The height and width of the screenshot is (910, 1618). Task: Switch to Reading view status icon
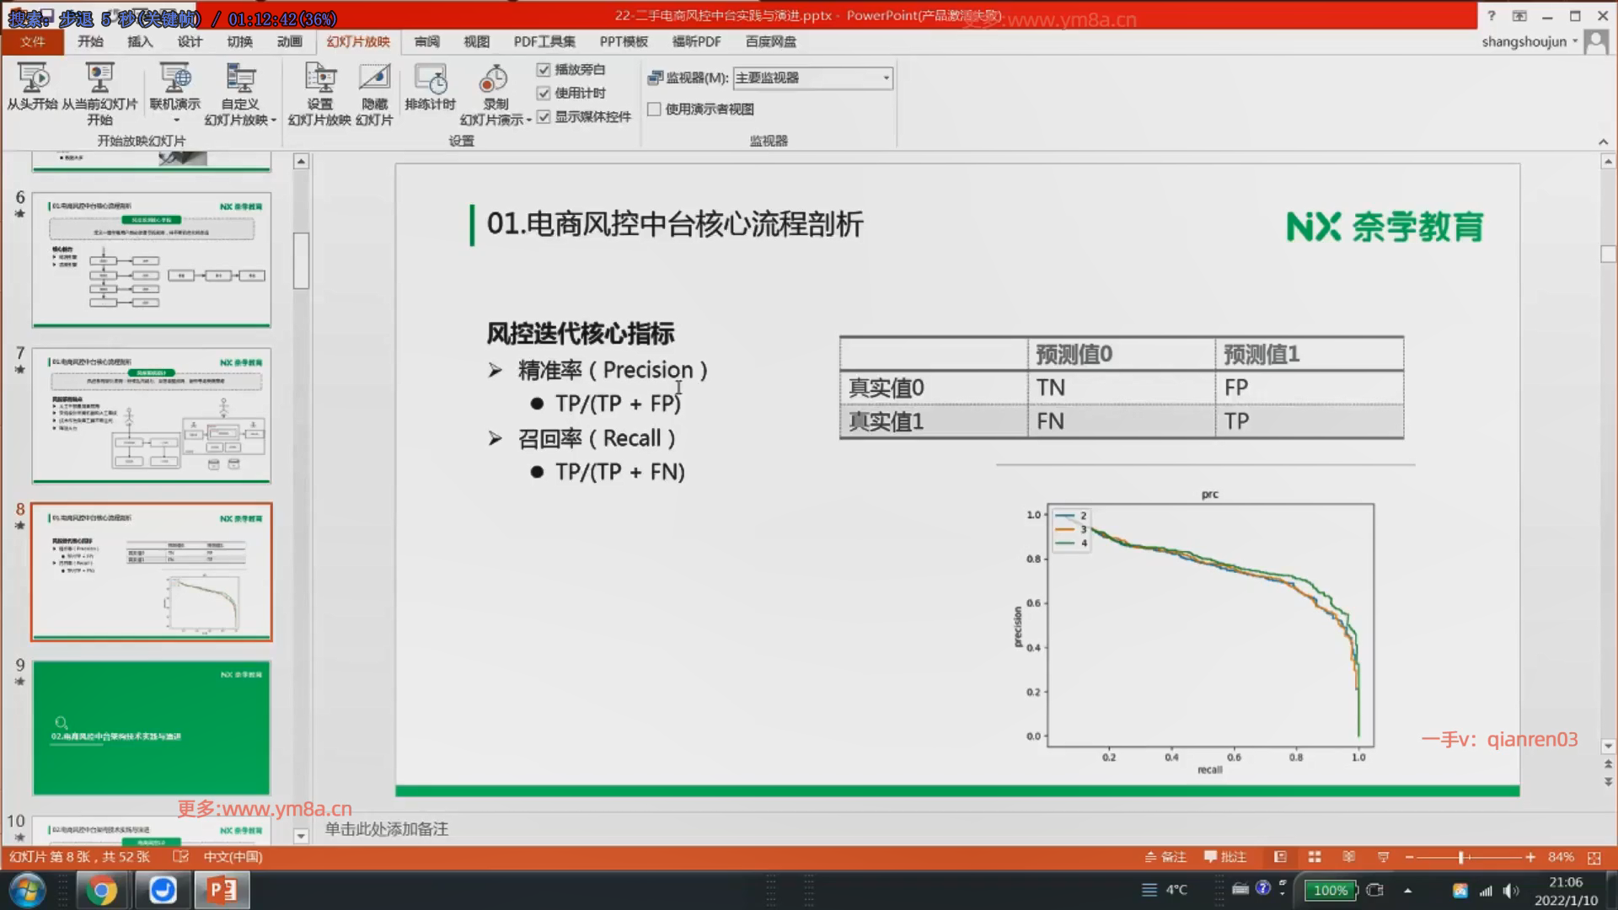(x=1348, y=857)
